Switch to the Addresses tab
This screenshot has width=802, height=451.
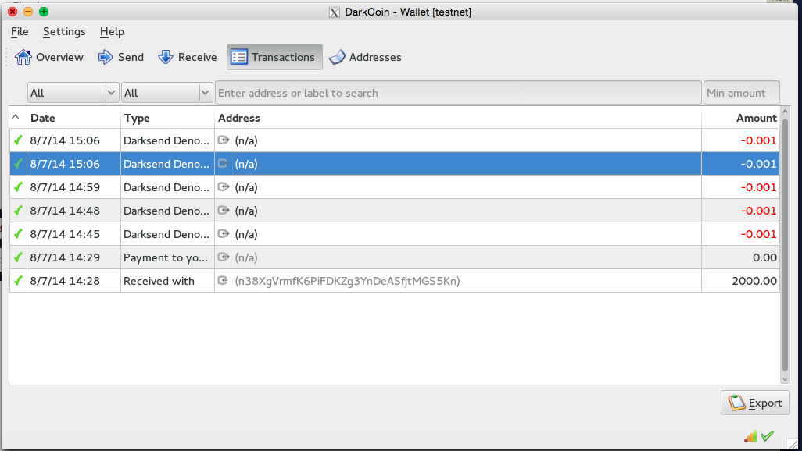coord(365,57)
